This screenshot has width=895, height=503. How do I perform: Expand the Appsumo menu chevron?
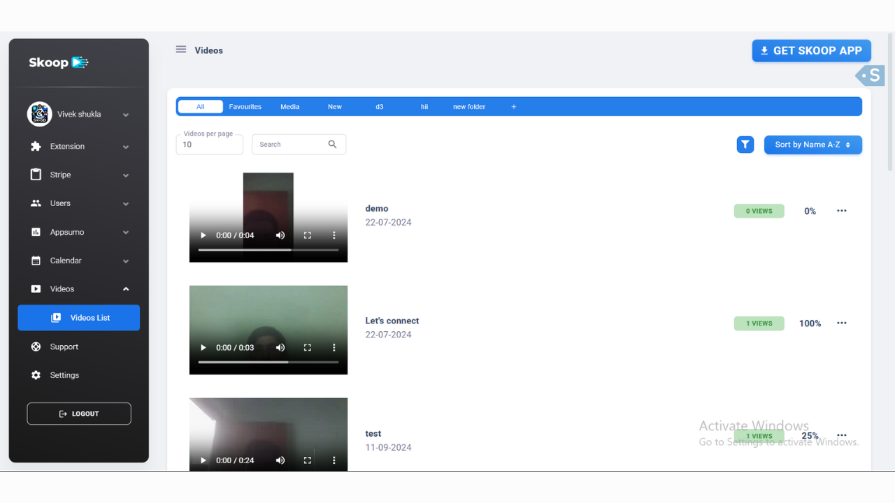[126, 233]
